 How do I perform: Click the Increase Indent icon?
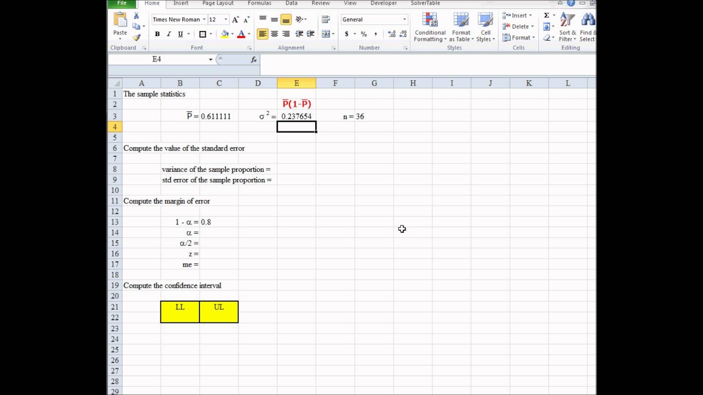[310, 34]
